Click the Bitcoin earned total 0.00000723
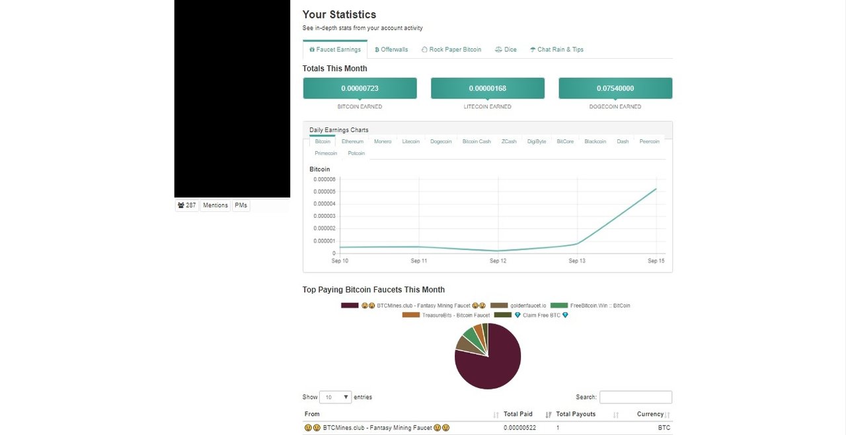This screenshot has height=435, width=846. point(360,88)
